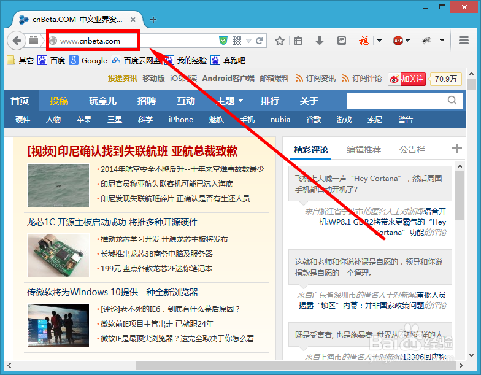Switch to the 公告栏 tab
Screen dimensions: 481x375
pos(412,150)
